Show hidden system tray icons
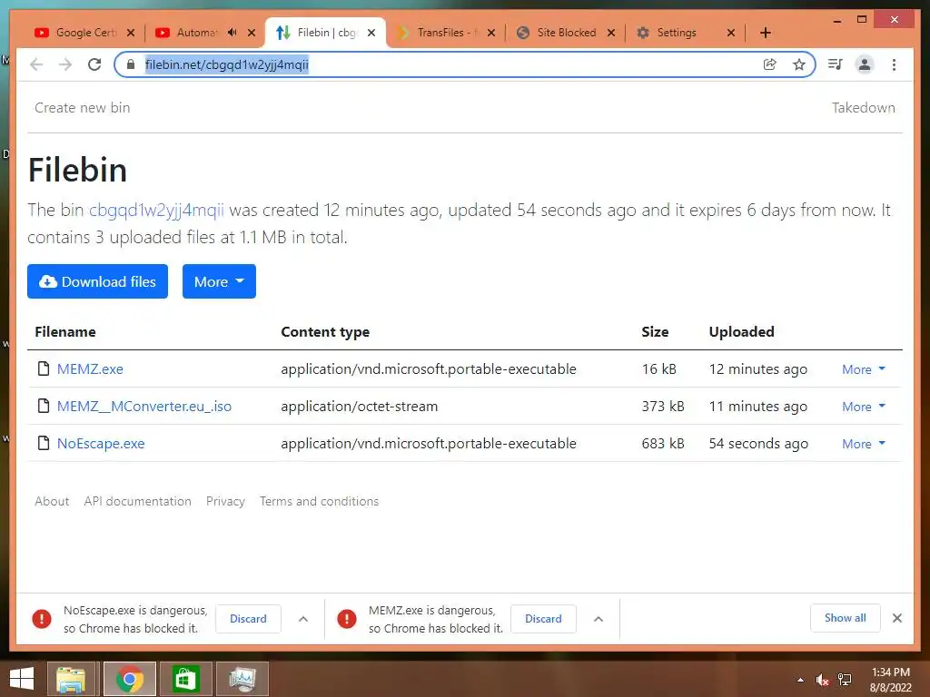930x697 pixels. click(800, 680)
